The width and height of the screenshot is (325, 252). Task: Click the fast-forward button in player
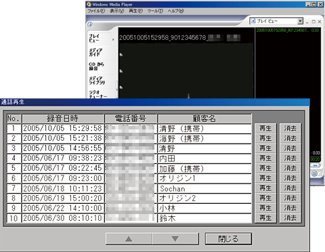(x=316, y=165)
